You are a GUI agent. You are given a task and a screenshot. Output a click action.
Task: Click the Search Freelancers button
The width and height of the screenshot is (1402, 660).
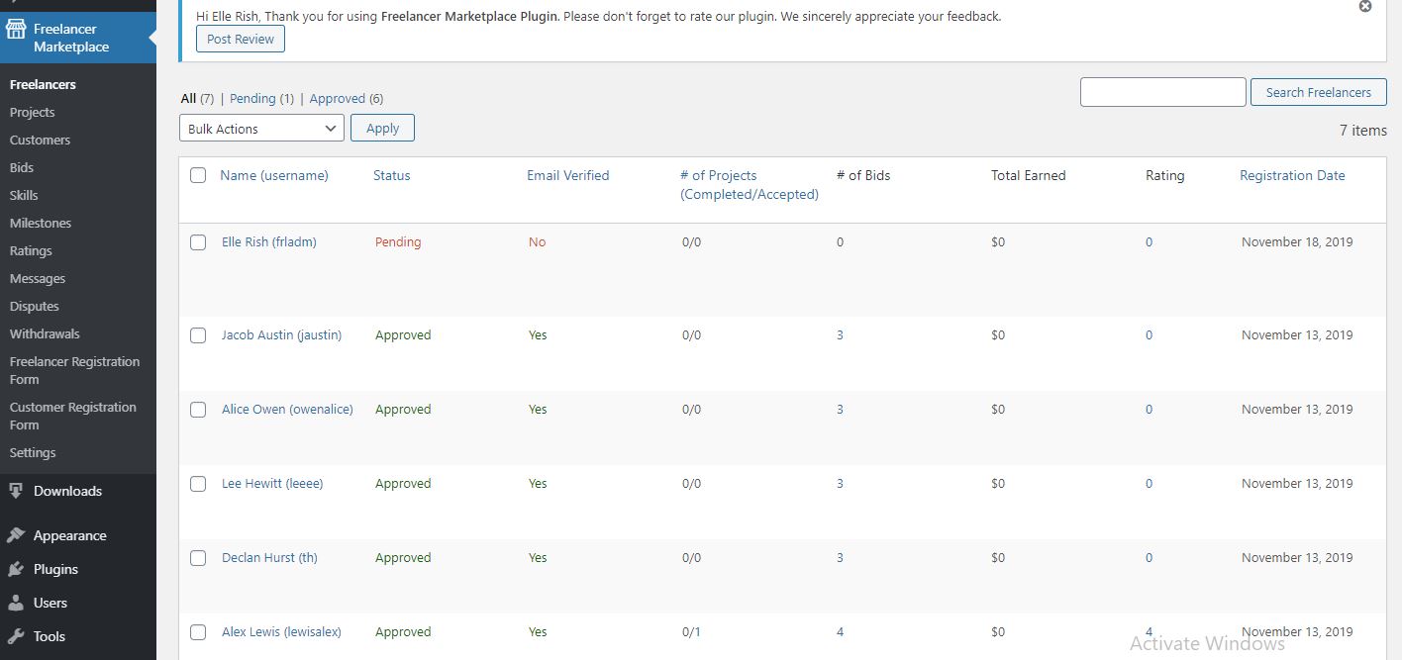[1318, 92]
